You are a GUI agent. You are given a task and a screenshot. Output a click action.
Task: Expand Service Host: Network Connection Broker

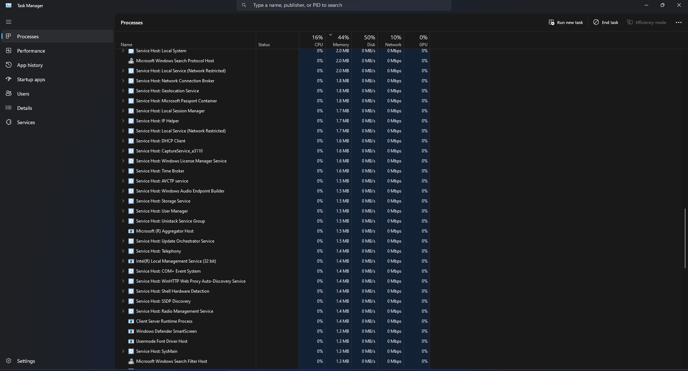[123, 81]
